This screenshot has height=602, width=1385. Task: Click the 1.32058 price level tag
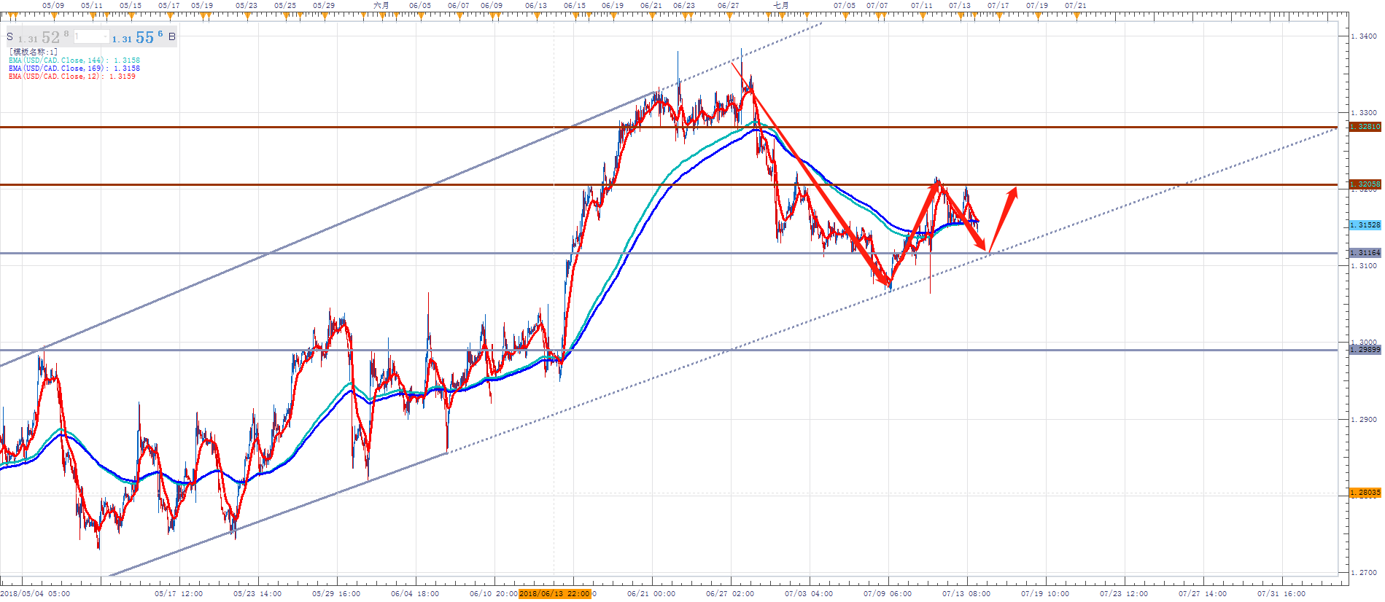1365,184
